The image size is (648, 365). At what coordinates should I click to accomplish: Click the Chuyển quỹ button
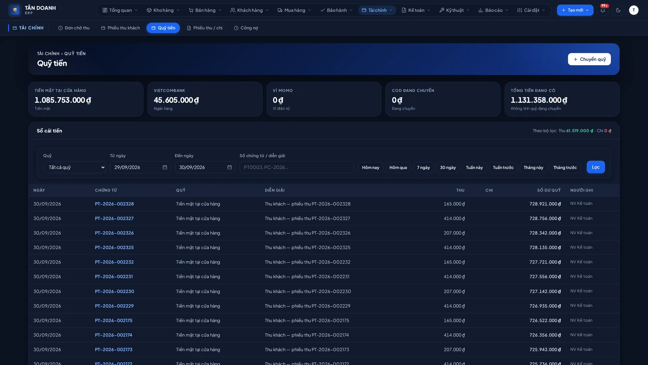click(x=589, y=59)
